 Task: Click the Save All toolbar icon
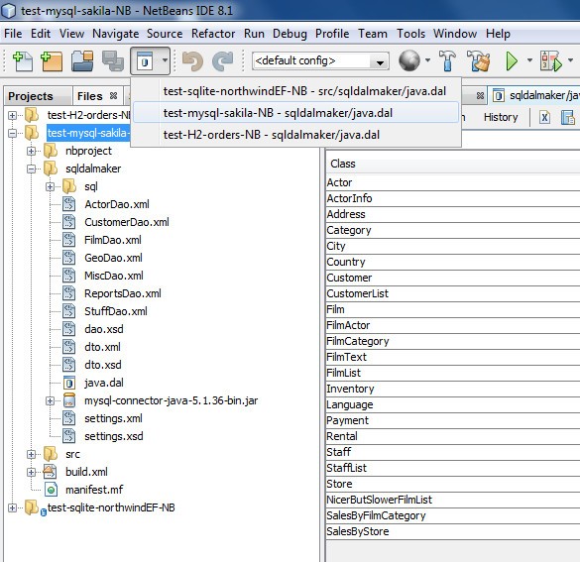point(112,61)
